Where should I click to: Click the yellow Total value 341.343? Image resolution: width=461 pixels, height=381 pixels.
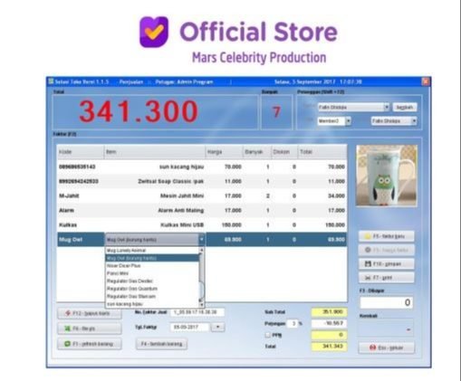329,347
